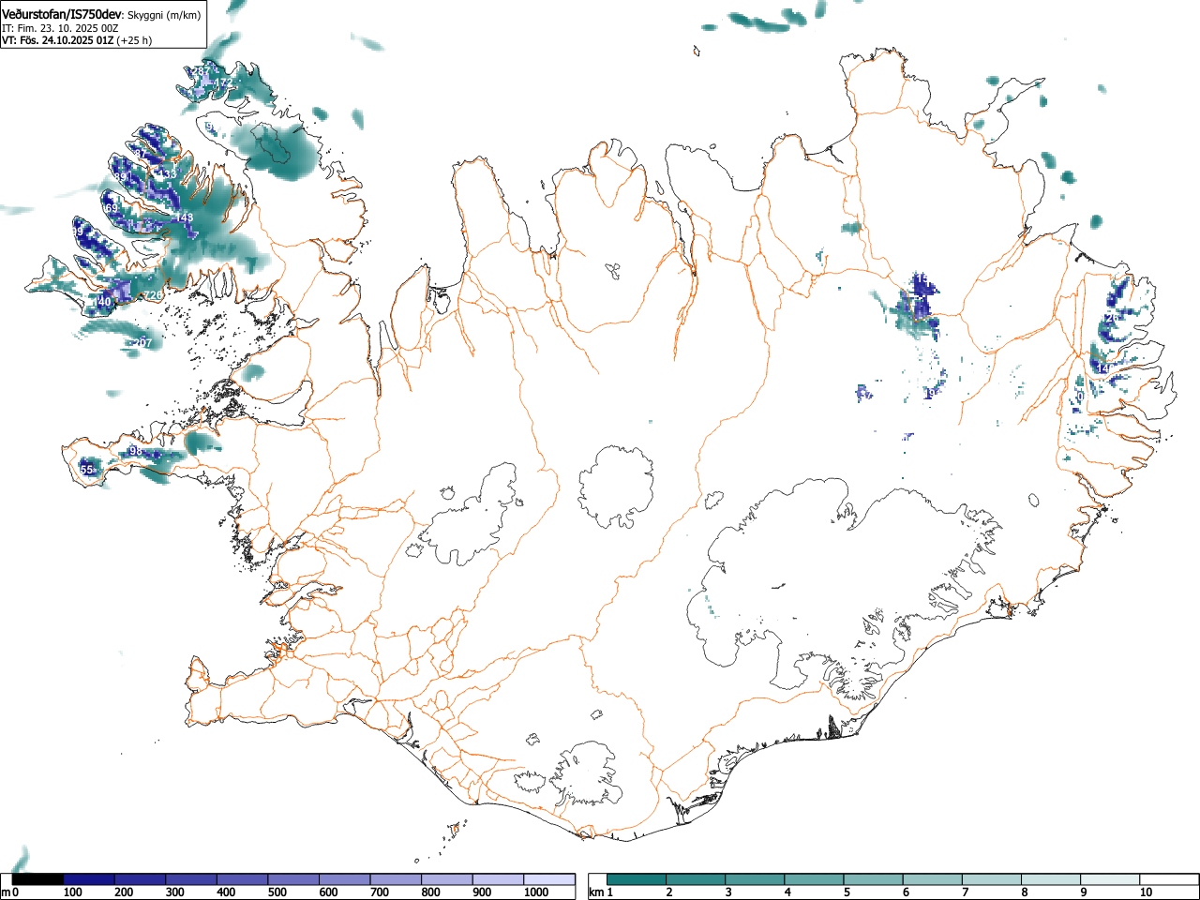1200x900 pixels.
Task: Click the 3–4 km legend swatch
Action: click(x=755, y=879)
